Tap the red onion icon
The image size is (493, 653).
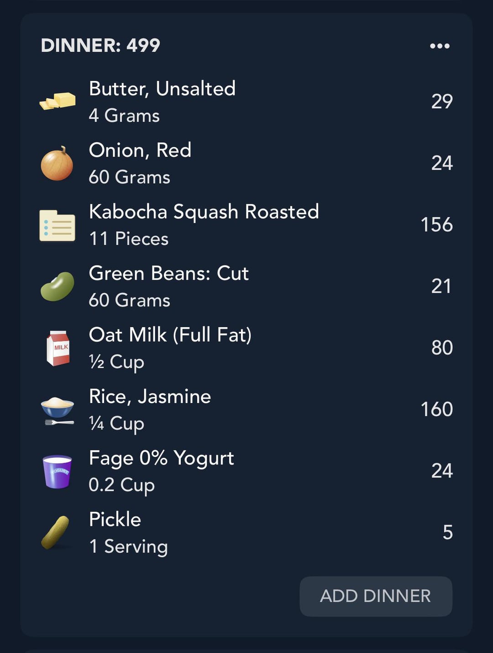tap(57, 163)
